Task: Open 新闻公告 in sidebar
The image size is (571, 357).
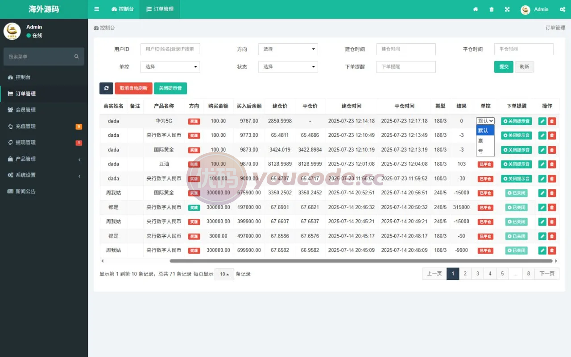Action: (44, 192)
